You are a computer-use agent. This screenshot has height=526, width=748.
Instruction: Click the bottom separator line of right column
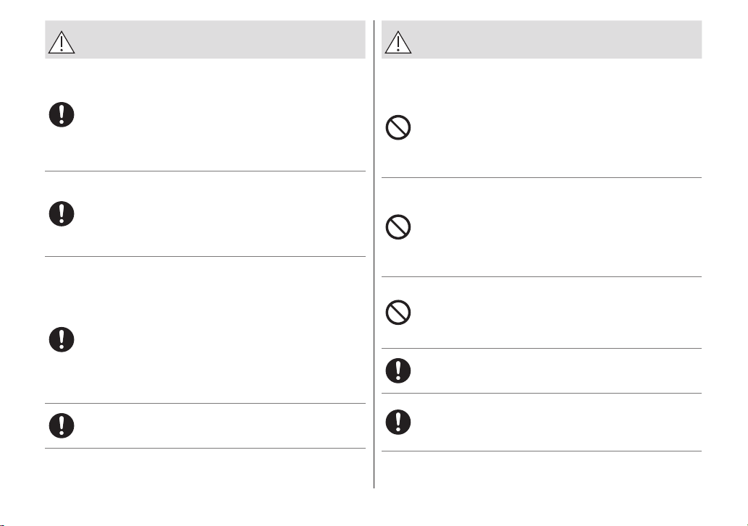tap(542, 451)
